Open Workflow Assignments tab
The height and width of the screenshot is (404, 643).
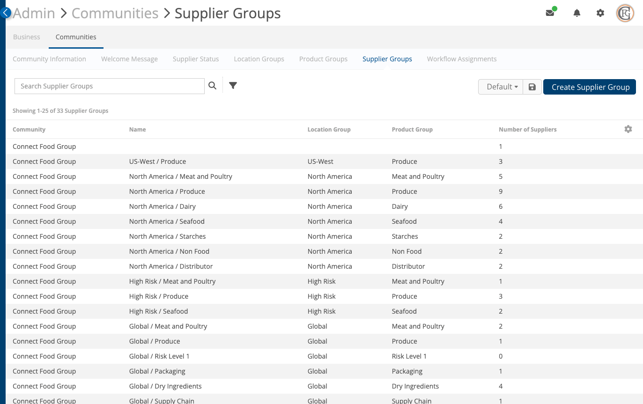(462, 59)
